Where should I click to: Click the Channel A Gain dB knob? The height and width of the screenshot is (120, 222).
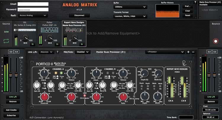coord(37,85)
